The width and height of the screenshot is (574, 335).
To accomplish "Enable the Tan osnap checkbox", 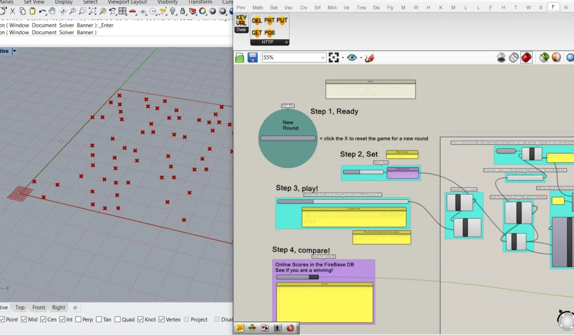I will [x=99, y=319].
